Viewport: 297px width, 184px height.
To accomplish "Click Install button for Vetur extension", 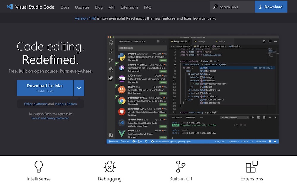I will 163,137.
